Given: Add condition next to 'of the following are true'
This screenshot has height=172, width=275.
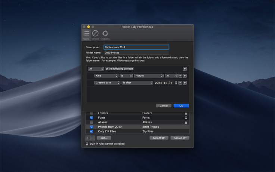Looking at the screenshot, I should (x=185, y=69).
